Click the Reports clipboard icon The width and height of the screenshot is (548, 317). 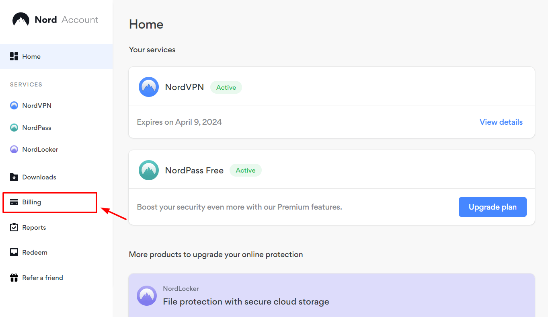[14, 227]
